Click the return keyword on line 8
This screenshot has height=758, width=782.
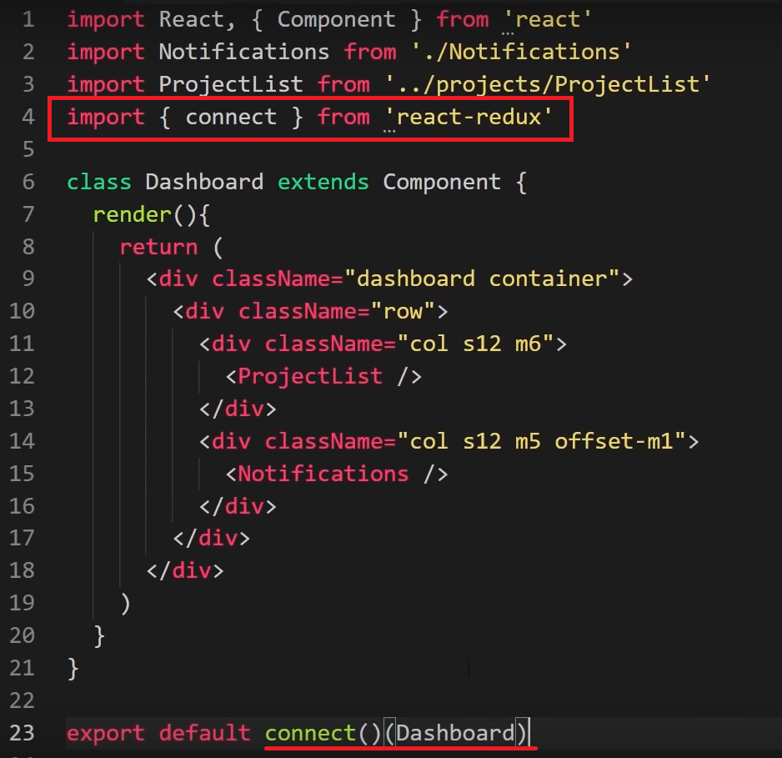(x=158, y=247)
